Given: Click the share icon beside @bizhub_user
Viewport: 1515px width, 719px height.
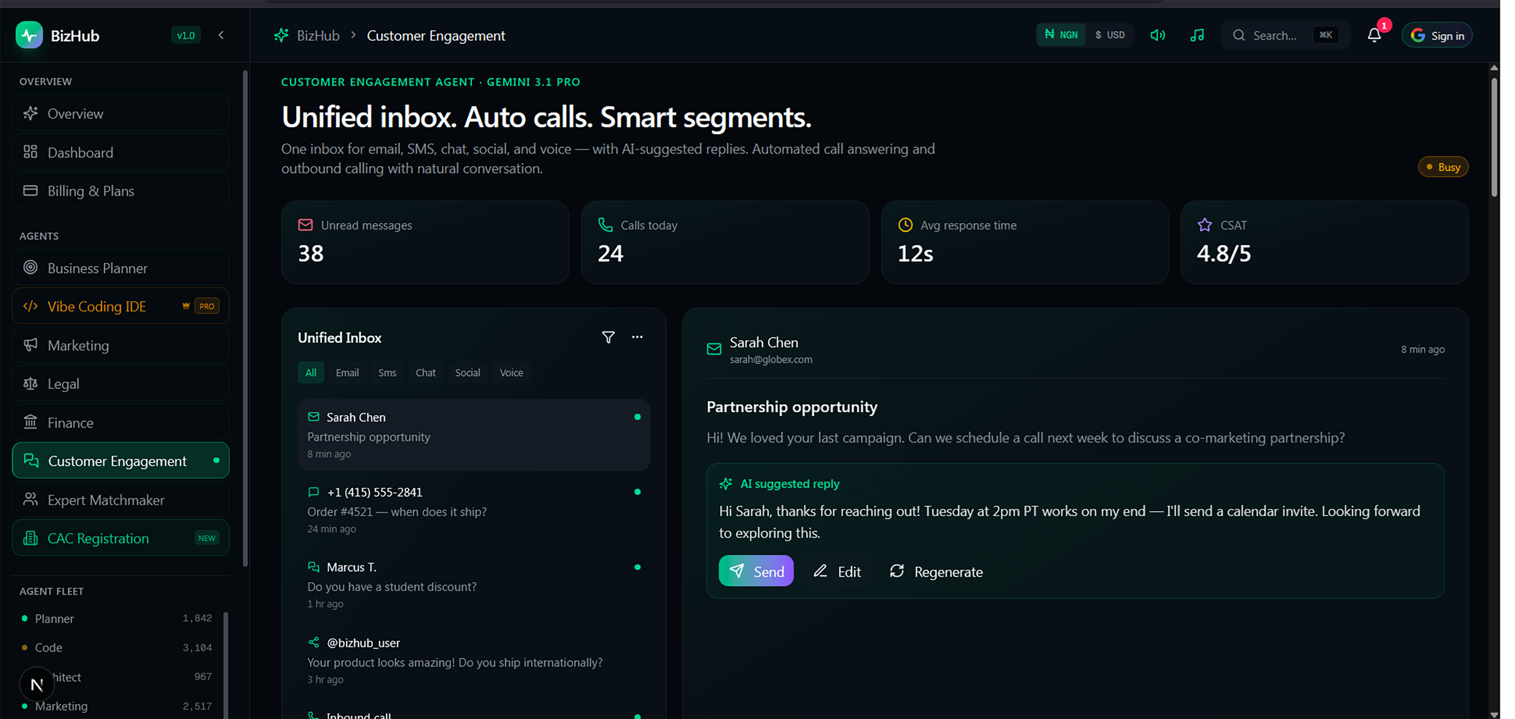Looking at the screenshot, I should click(313, 643).
